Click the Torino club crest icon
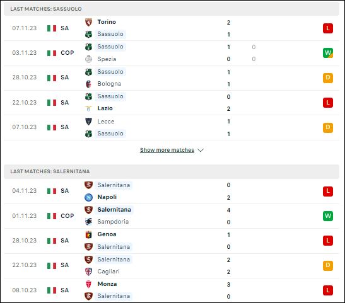The height and width of the screenshot is (303, 345). click(88, 22)
